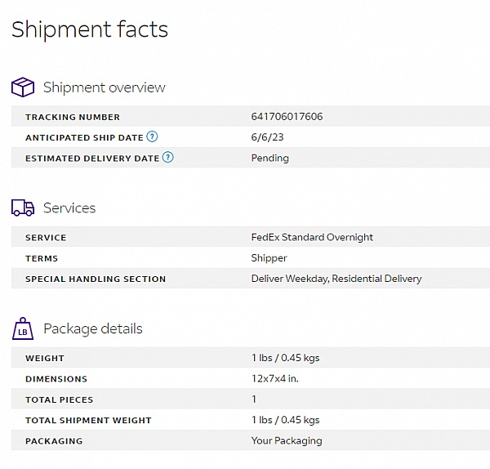Image resolution: width=490 pixels, height=469 pixels.
Task: Click the Total Shipment Weight label
Action: 88,420
